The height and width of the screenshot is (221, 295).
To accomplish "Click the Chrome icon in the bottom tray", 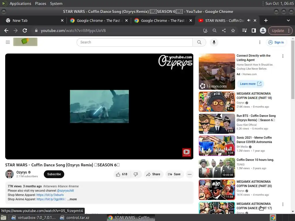I will [273, 218].
